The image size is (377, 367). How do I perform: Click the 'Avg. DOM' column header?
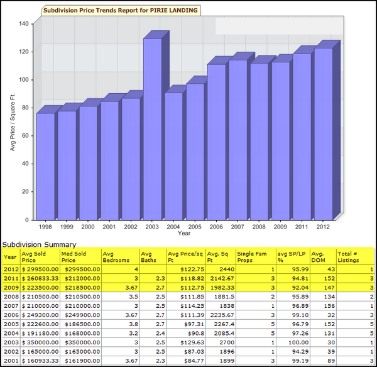[318, 257]
